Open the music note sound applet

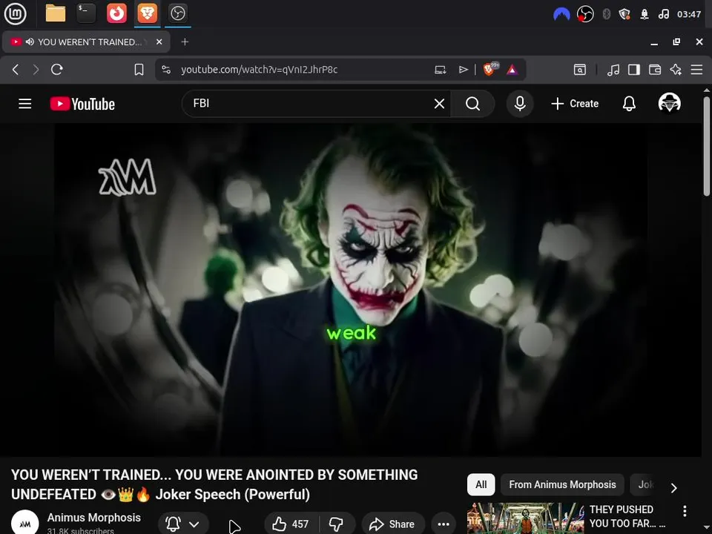tap(663, 15)
